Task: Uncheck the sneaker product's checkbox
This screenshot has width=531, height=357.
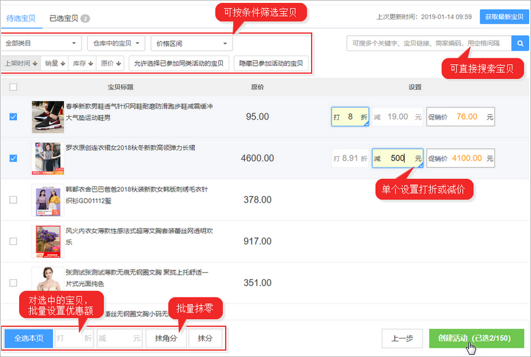Action: 13,116
